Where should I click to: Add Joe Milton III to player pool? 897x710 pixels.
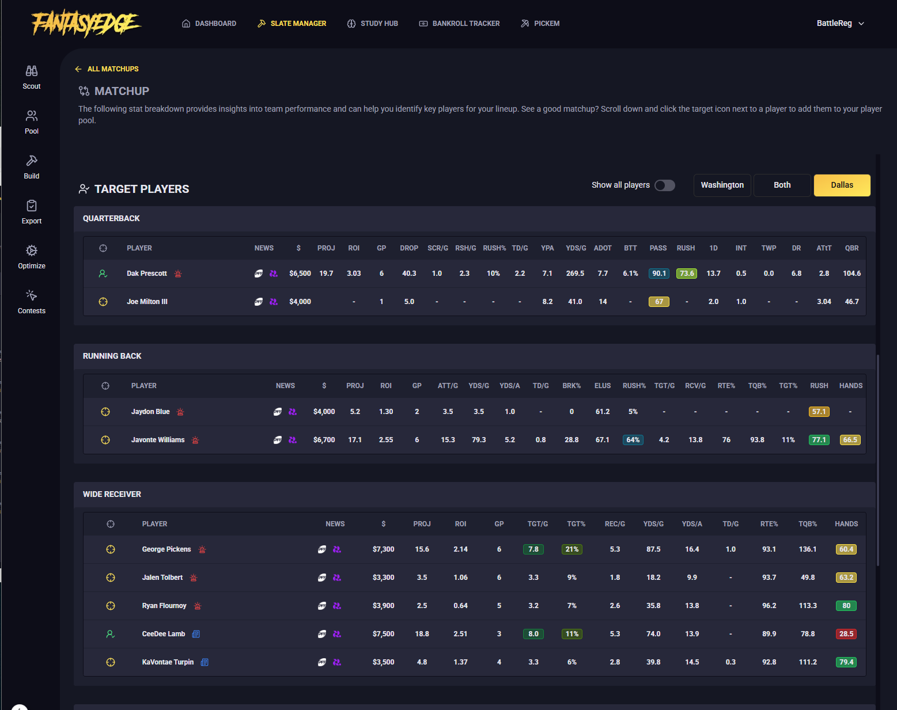coord(103,302)
